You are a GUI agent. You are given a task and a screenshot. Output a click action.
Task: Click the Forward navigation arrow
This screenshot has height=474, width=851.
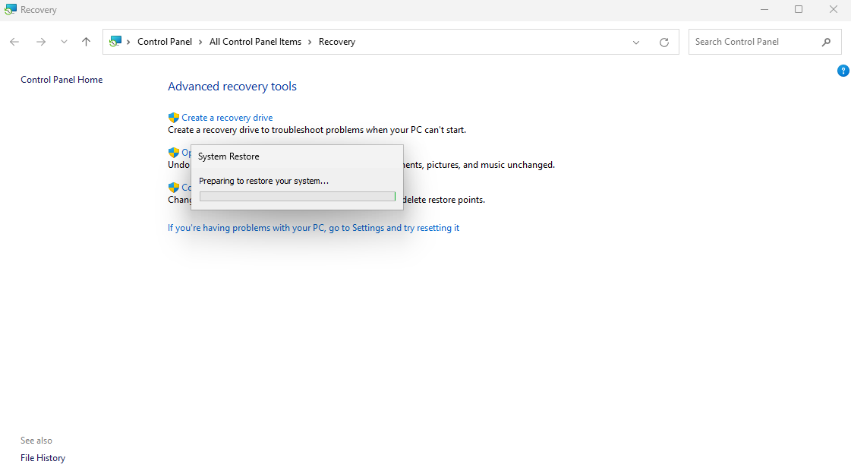tap(41, 42)
